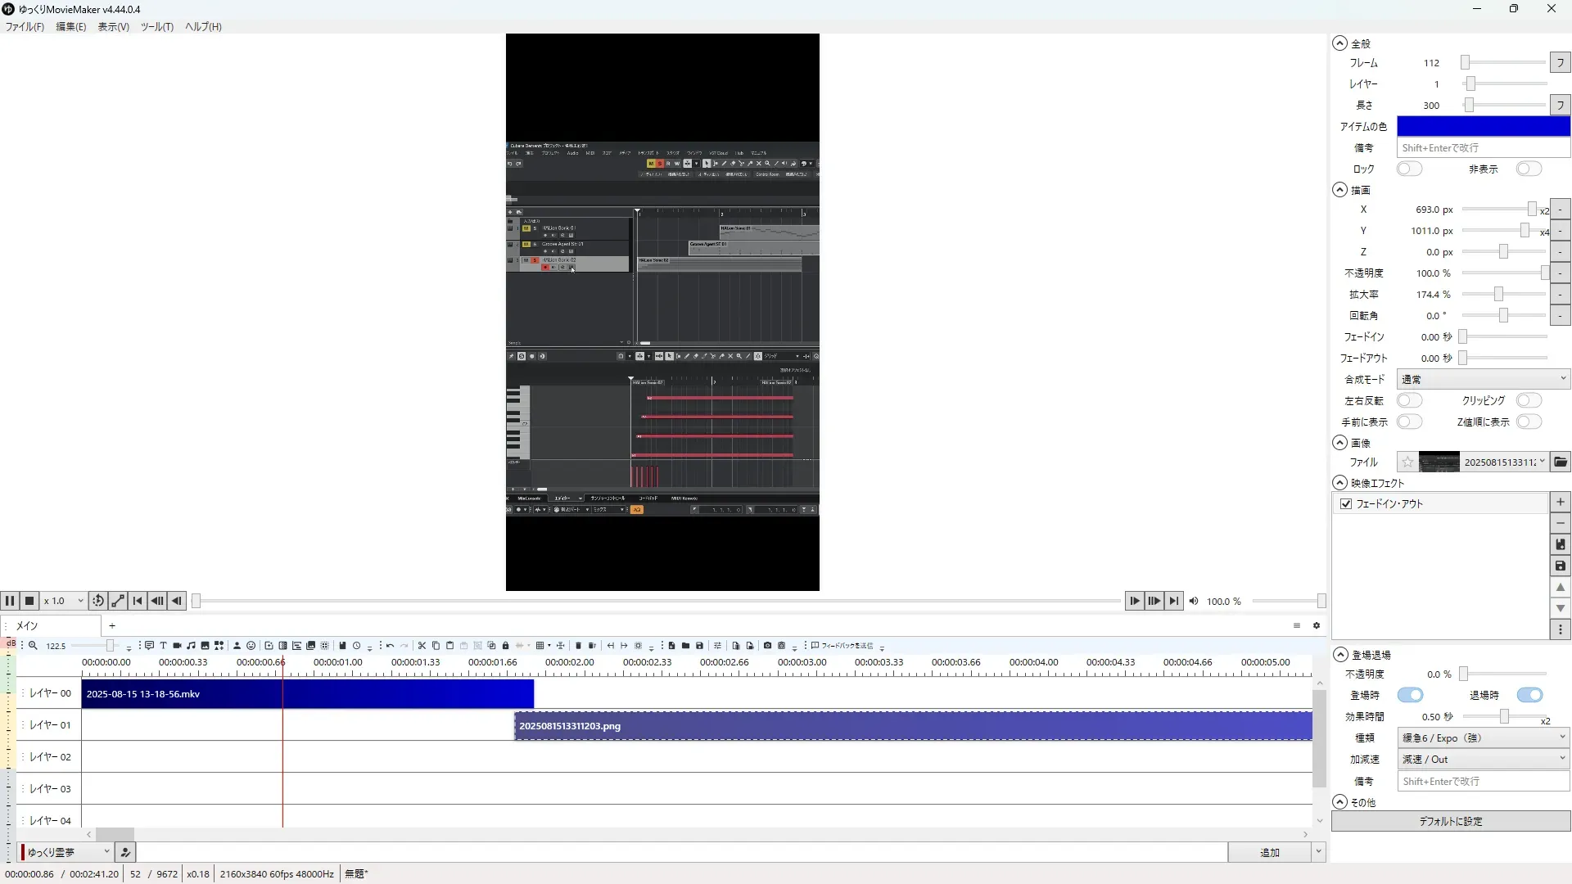Open the file browse folder icon beside image file

[x=1561, y=462]
